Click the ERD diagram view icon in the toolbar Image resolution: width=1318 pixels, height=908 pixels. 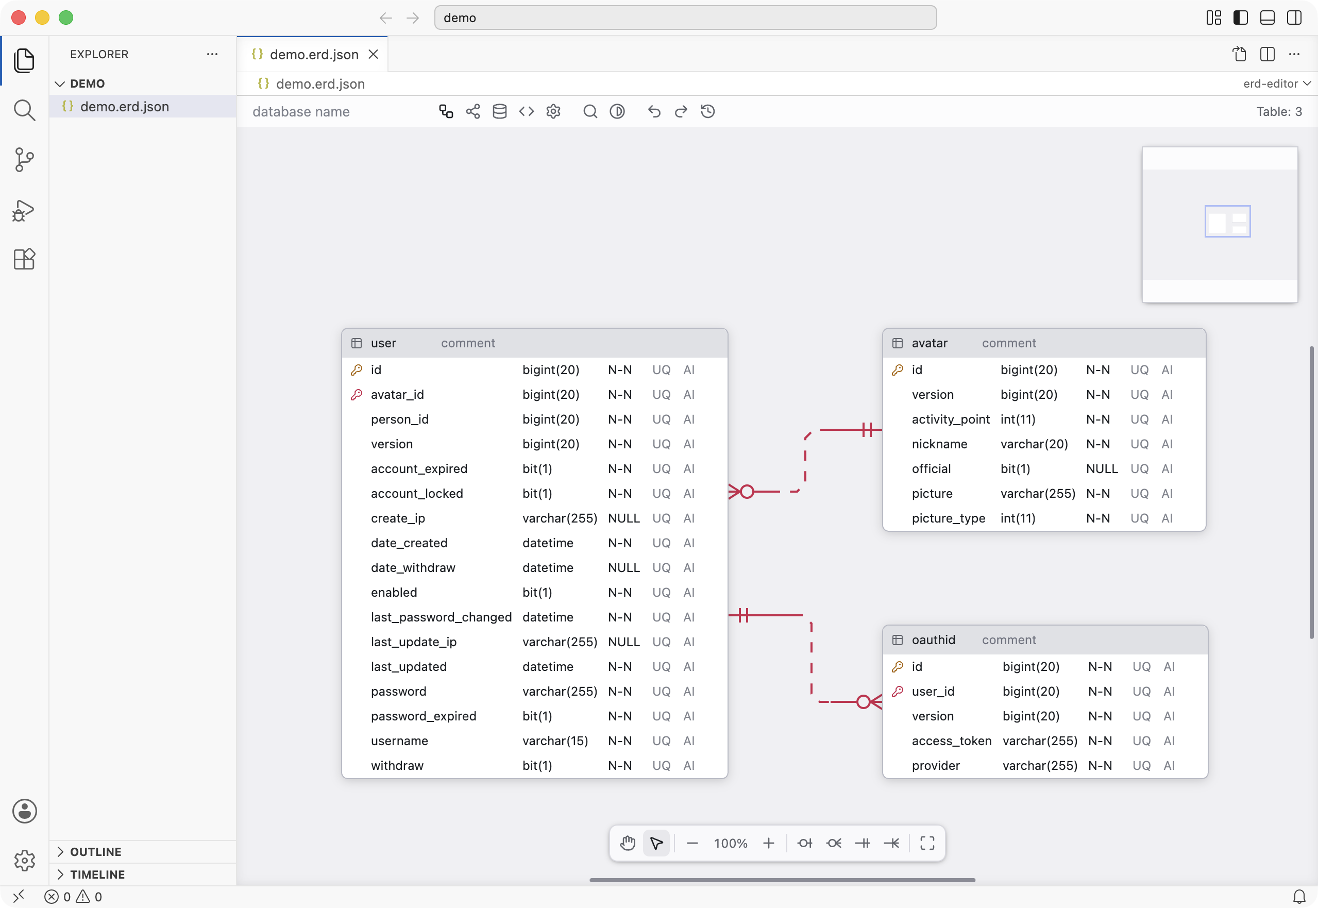click(446, 111)
